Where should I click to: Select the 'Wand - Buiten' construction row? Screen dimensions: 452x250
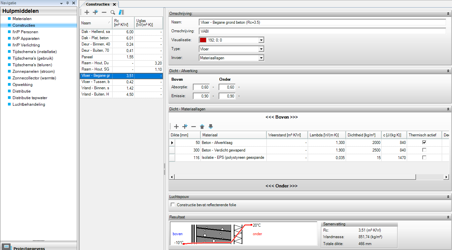click(x=96, y=95)
